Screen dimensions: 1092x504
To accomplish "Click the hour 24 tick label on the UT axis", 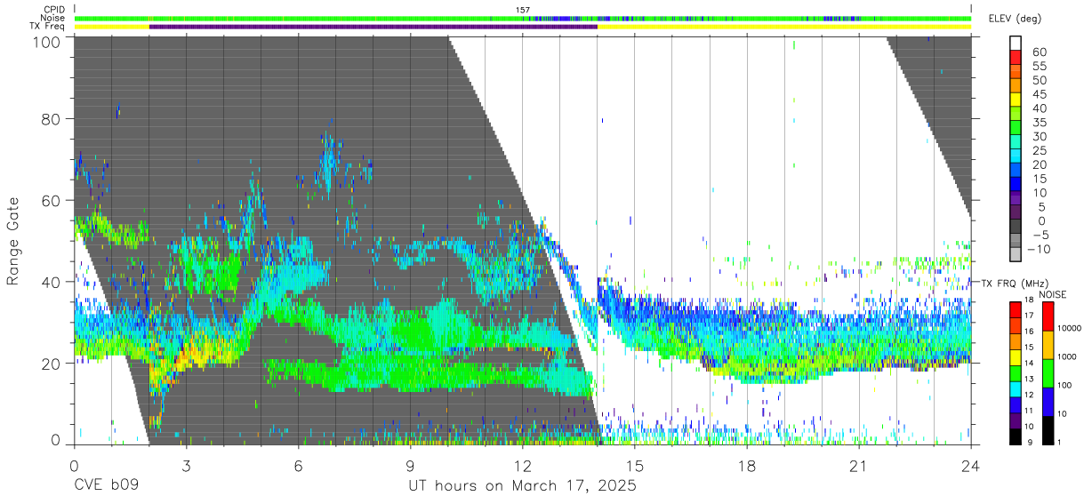I will (x=970, y=466).
